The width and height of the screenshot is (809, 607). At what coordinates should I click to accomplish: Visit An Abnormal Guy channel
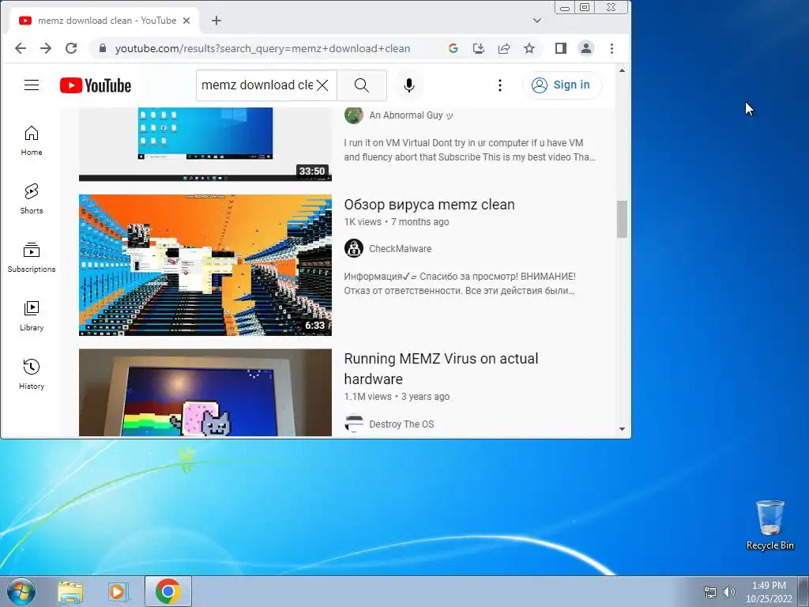(x=411, y=115)
